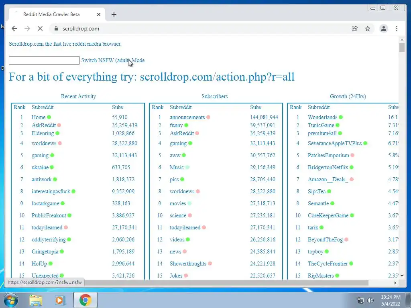Open PatchesEmporium subreddit link
The width and height of the screenshot is (411, 308).
point(328,155)
